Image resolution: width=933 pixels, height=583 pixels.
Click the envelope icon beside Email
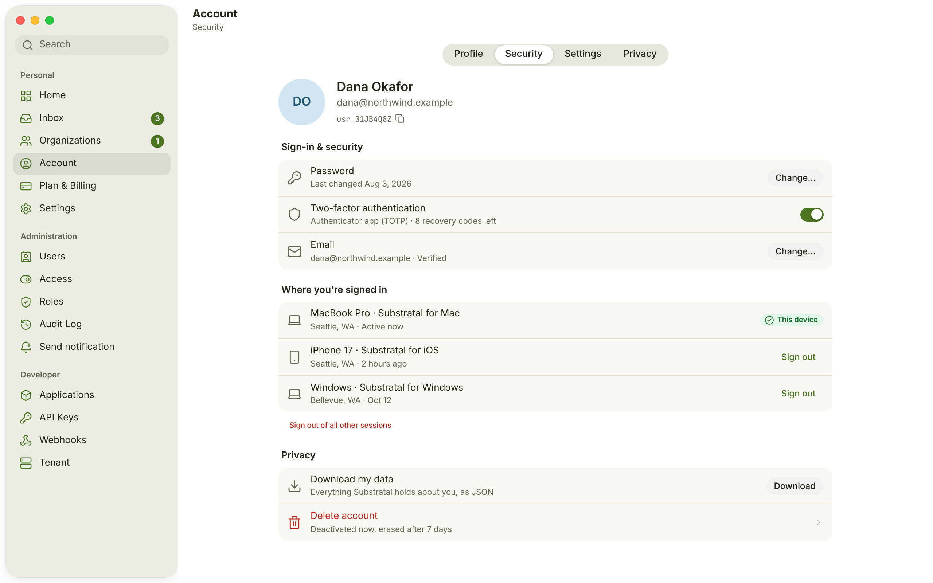click(x=294, y=251)
